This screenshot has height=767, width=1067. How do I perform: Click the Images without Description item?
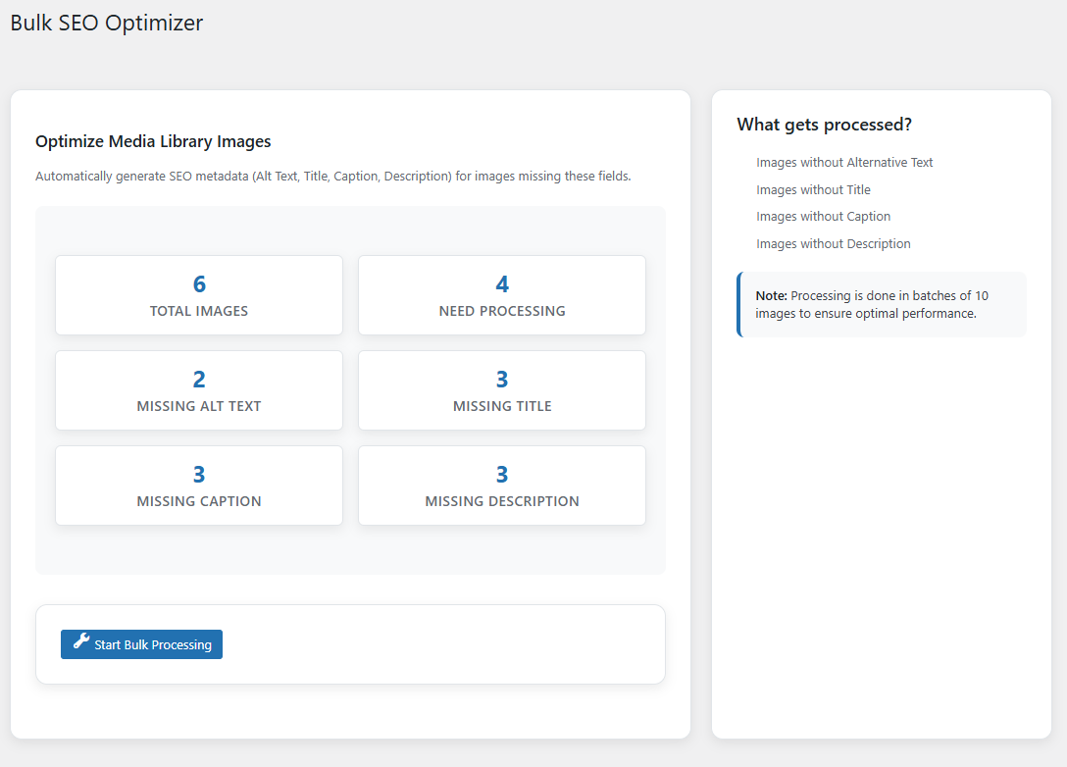[833, 244]
